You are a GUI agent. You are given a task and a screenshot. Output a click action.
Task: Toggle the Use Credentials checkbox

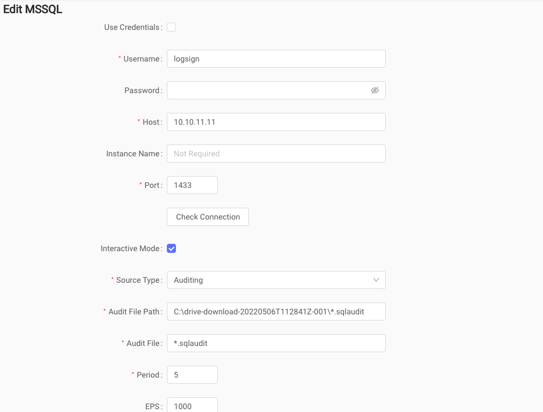(171, 27)
